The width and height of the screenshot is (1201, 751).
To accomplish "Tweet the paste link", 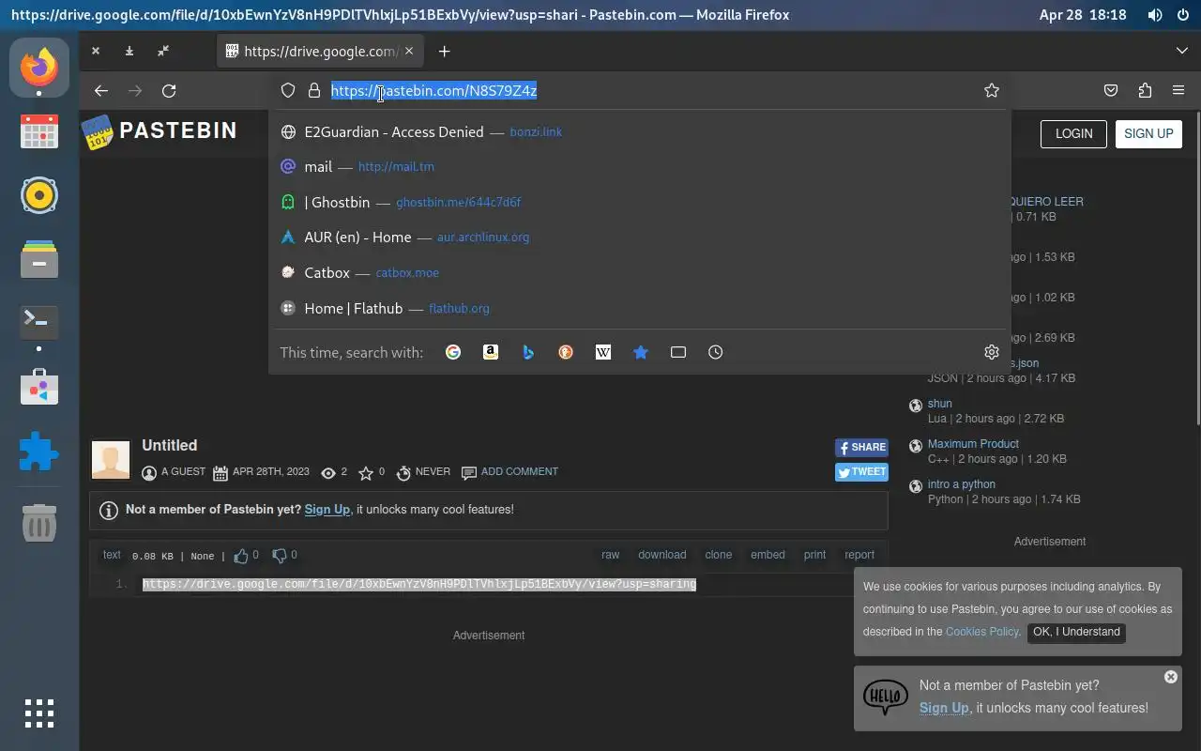I will 861,472.
